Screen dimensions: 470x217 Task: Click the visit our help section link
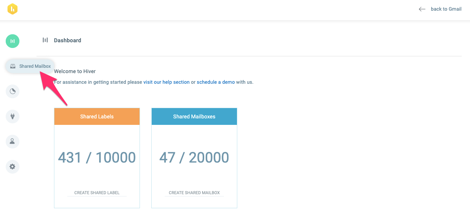pos(167,82)
